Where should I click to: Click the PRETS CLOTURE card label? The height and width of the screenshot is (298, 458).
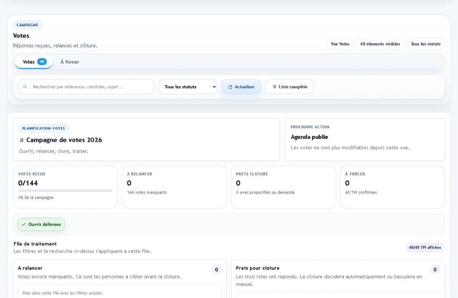pyautogui.click(x=252, y=174)
